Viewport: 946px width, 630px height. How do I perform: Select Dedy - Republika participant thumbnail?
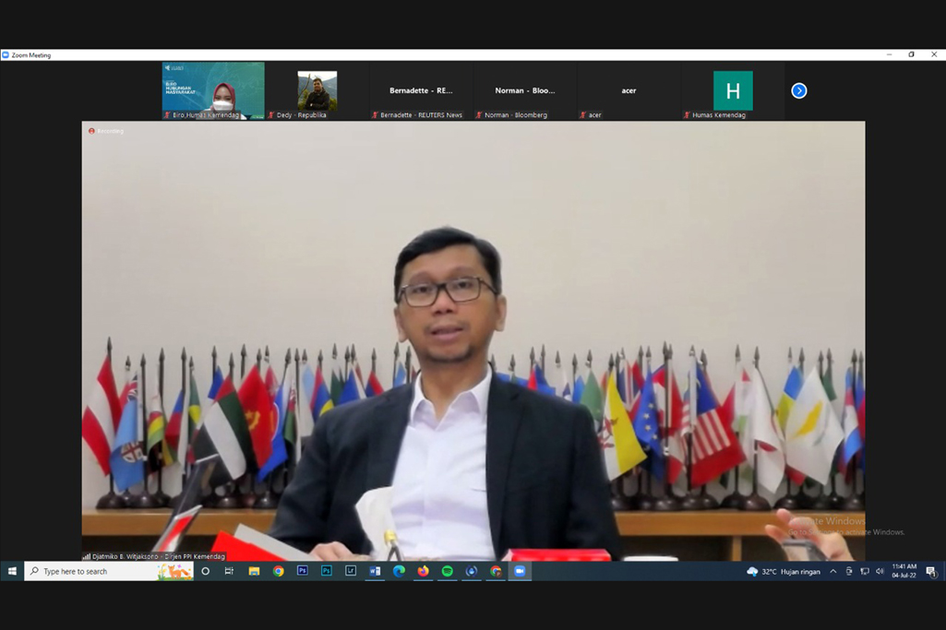pyautogui.click(x=317, y=91)
